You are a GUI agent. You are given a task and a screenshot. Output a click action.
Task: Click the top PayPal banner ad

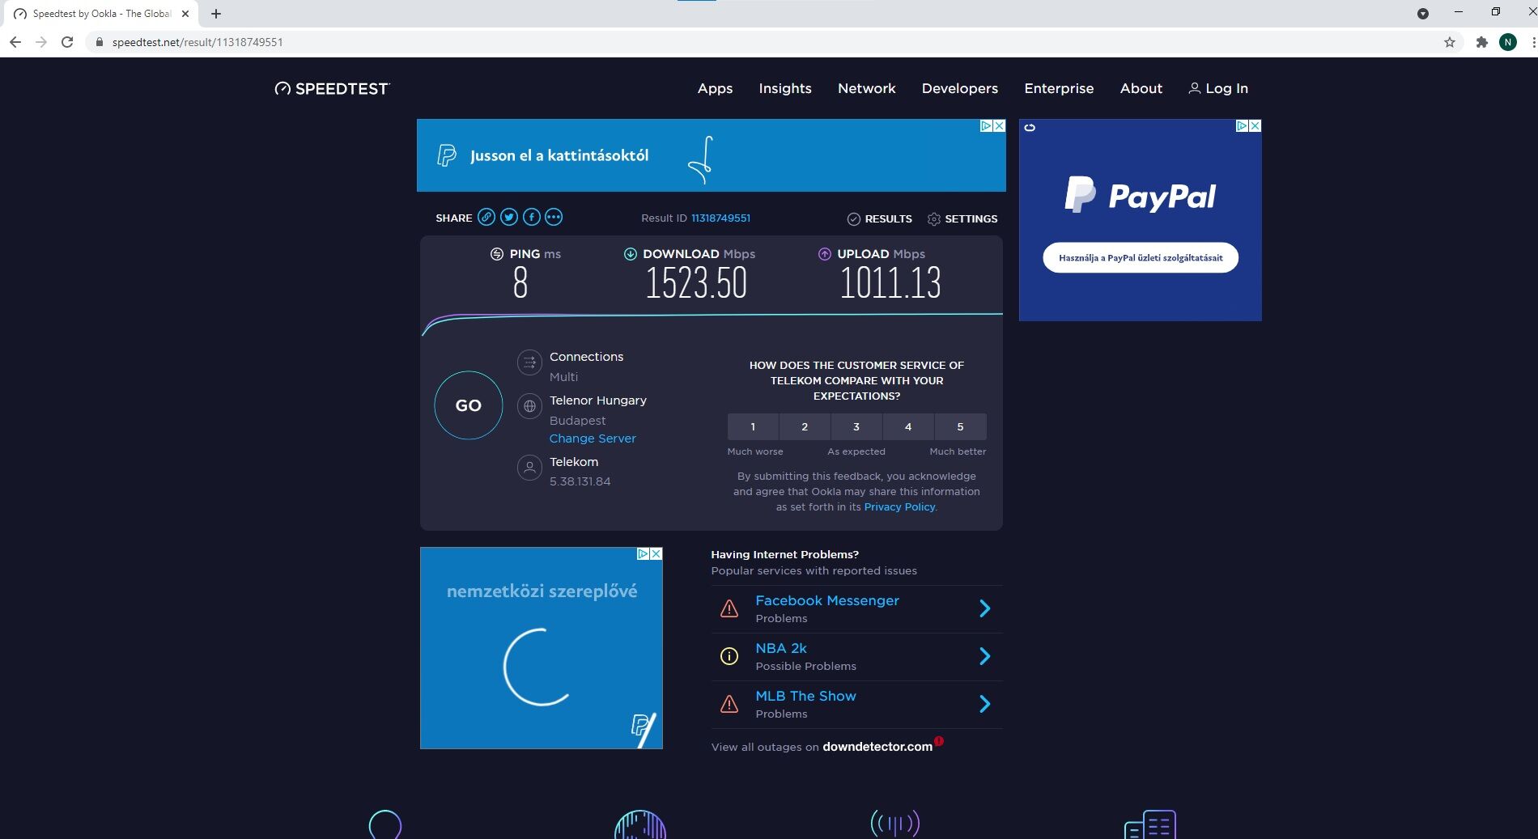tap(712, 155)
